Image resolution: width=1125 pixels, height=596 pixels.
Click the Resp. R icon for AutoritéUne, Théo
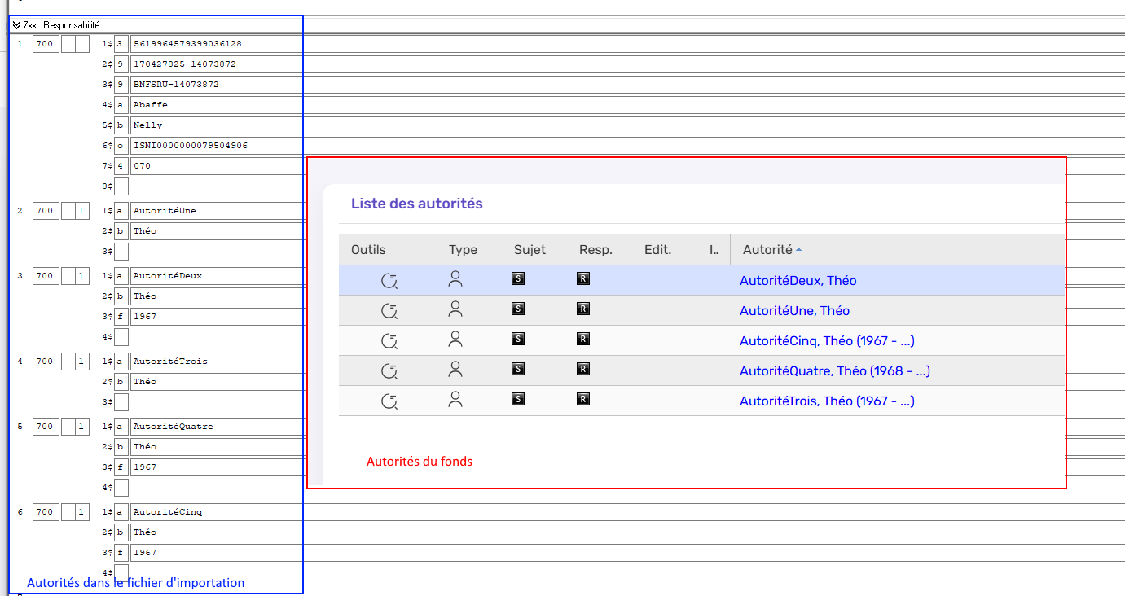coord(583,309)
